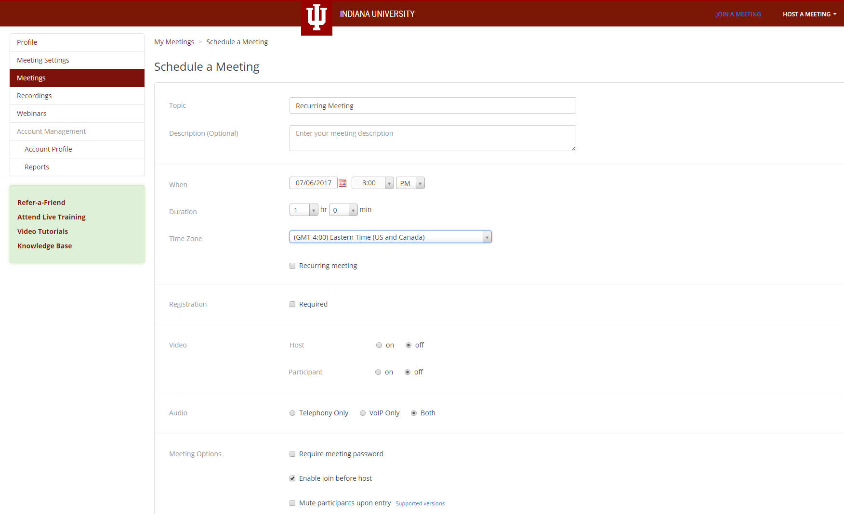Open Supported versions link
The image size is (844, 514).
click(x=420, y=503)
